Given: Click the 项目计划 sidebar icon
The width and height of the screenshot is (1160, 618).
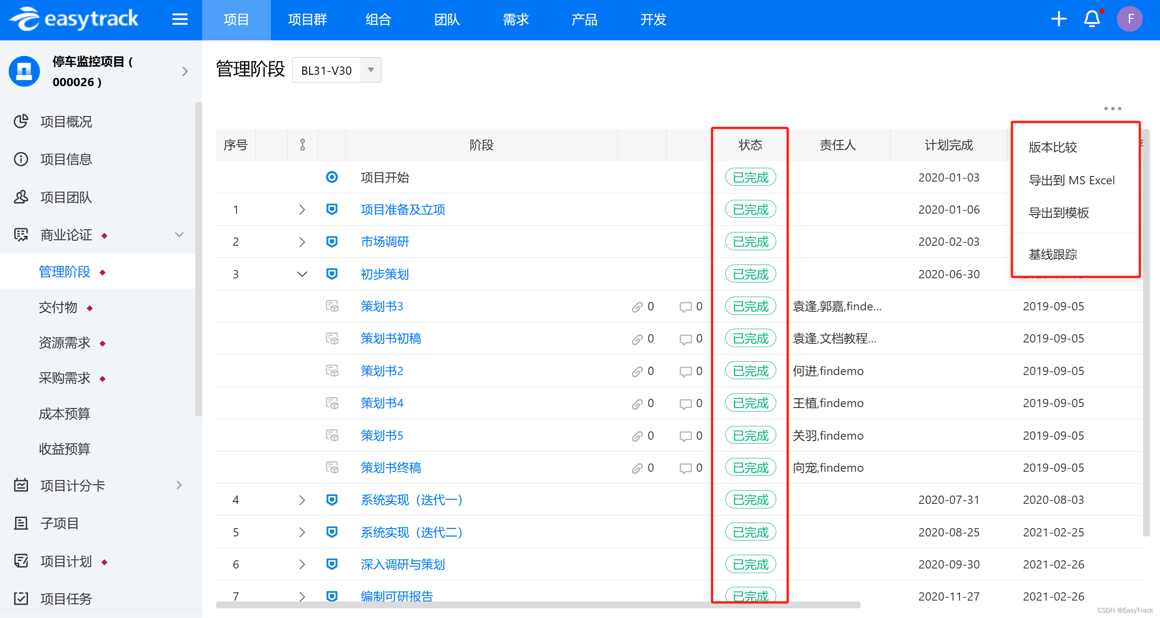Looking at the screenshot, I should pyautogui.click(x=22, y=560).
